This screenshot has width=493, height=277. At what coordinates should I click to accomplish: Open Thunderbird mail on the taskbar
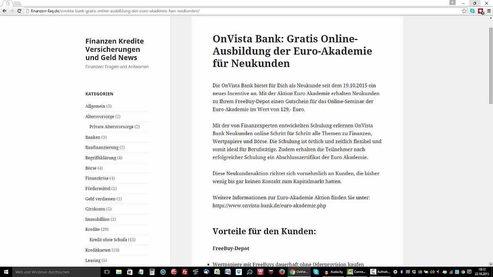207,272
